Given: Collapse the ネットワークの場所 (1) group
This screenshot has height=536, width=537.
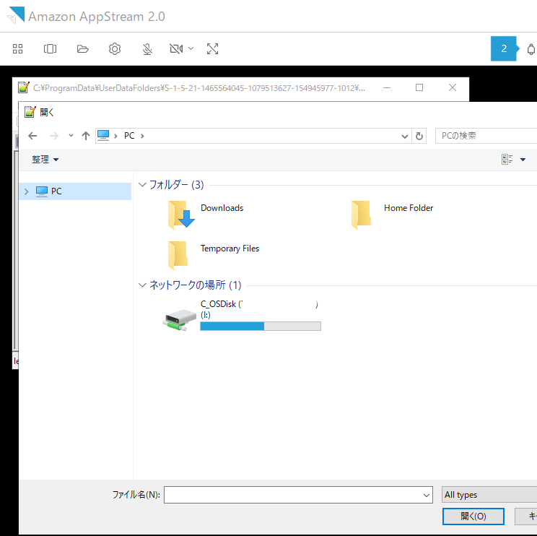Looking at the screenshot, I should pyautogui.click(x=142, y=285).
